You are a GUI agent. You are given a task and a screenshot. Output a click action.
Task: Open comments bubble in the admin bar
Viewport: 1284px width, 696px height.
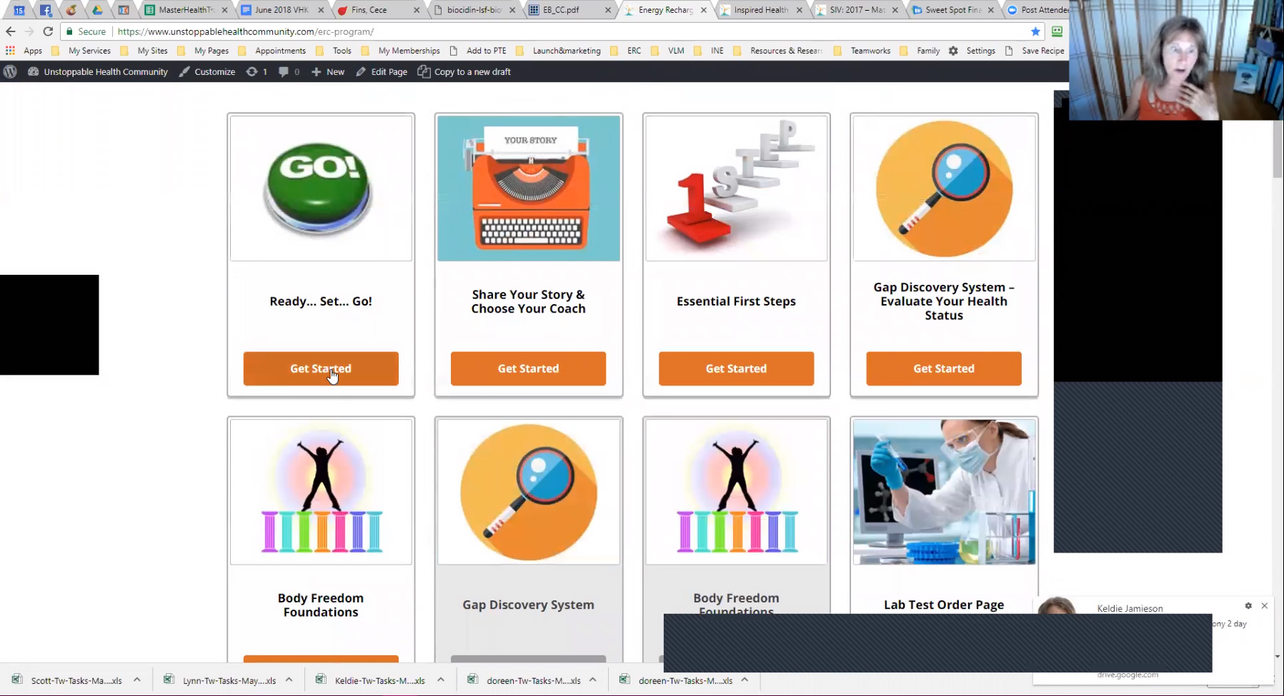pos(289,71)
